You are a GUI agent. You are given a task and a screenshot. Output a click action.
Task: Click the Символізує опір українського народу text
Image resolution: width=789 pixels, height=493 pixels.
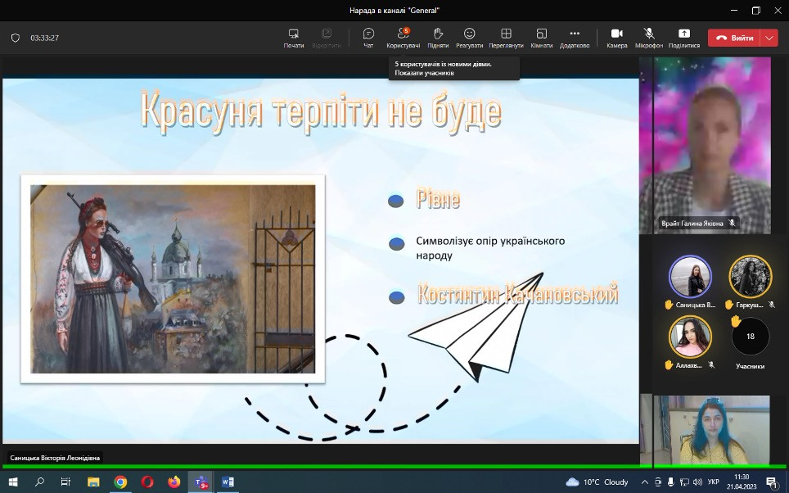tap(490, 248)
